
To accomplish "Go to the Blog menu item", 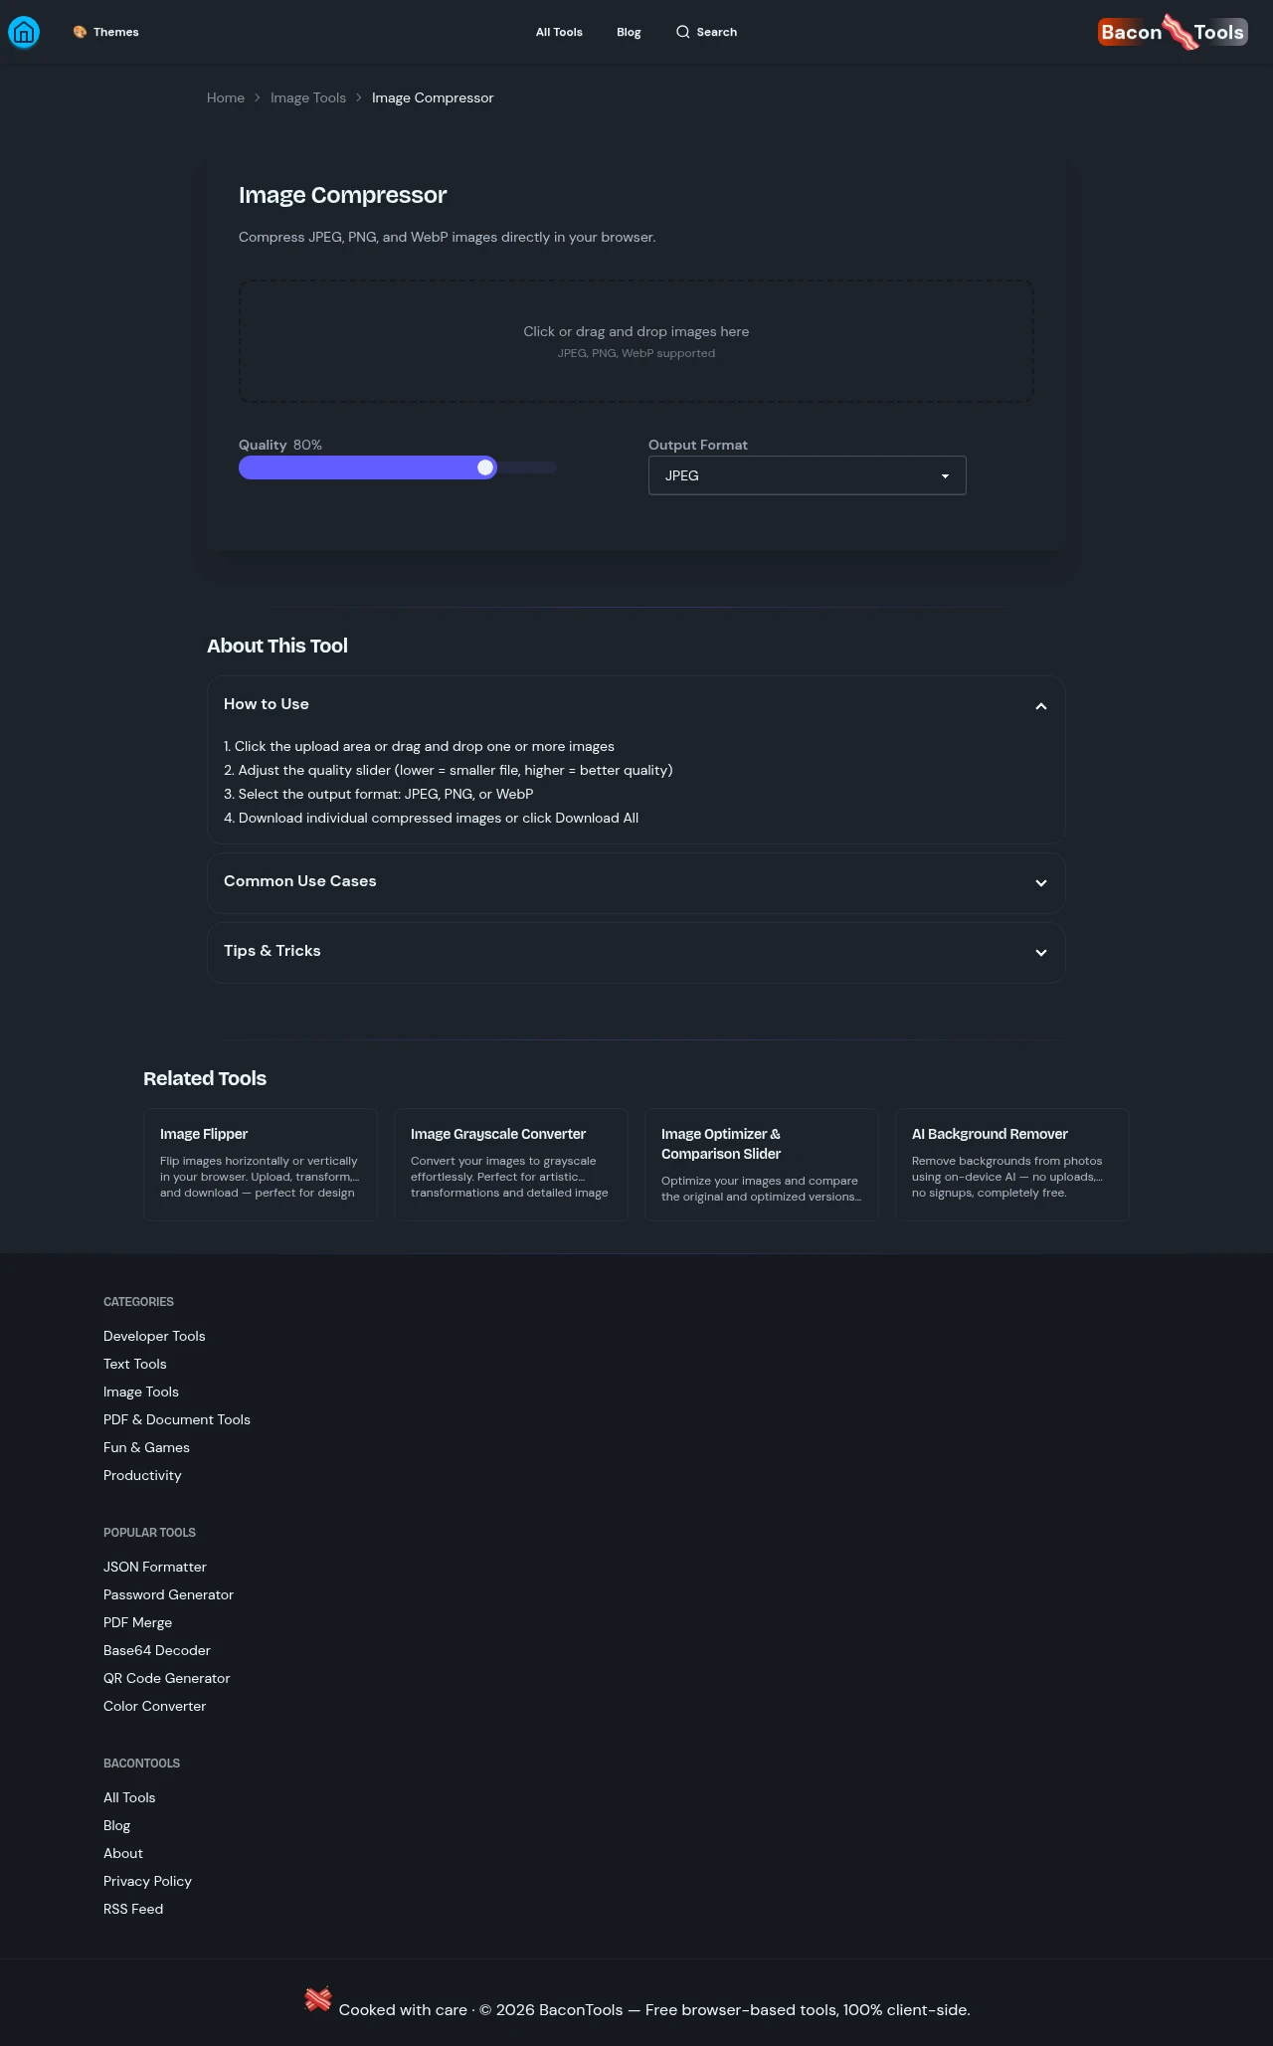I will click(x=629, y=32).
